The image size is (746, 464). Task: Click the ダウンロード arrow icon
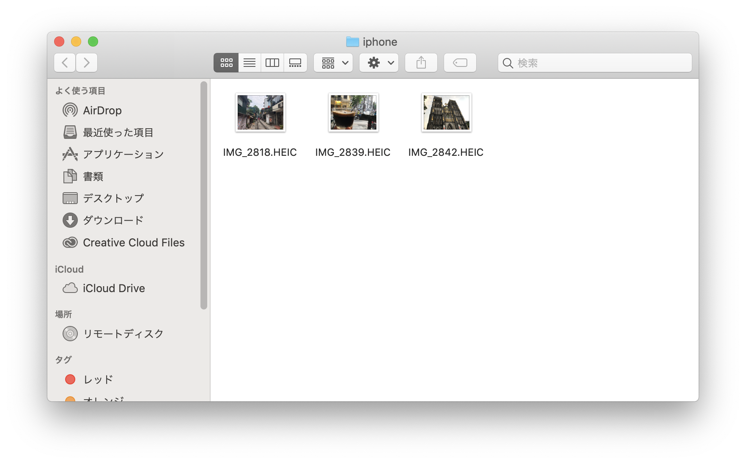[x=70, y=220]
